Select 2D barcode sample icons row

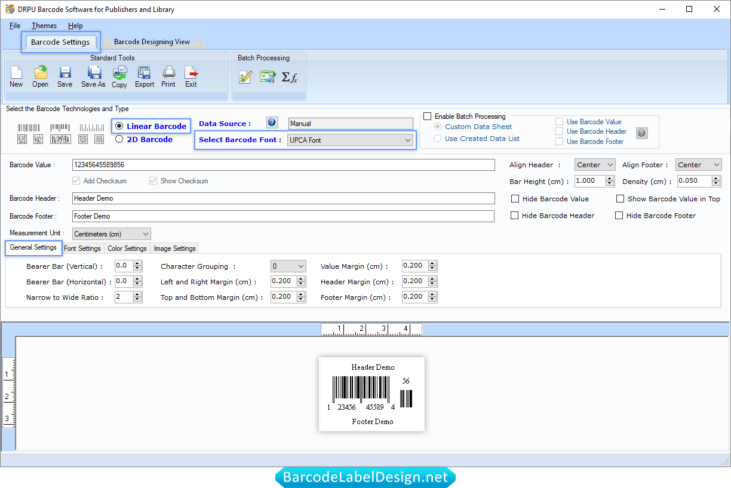point(60,139)
